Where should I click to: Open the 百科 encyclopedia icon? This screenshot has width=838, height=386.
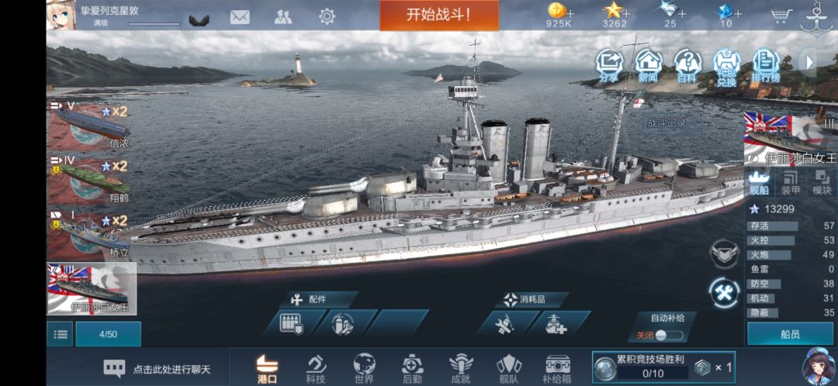tap(687, 66)
